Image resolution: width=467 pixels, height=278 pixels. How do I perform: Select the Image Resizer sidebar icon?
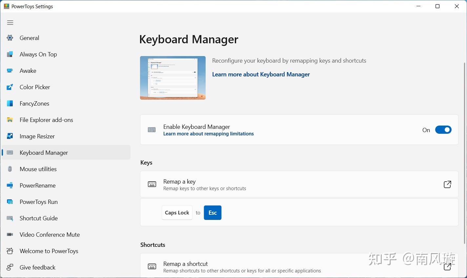click(10, 136)
